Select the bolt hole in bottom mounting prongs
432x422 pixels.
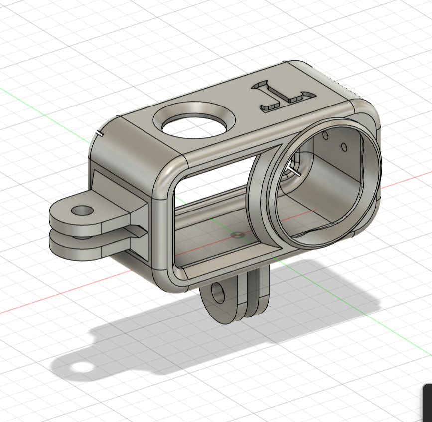pyautogui.click(x=218, y=293)
